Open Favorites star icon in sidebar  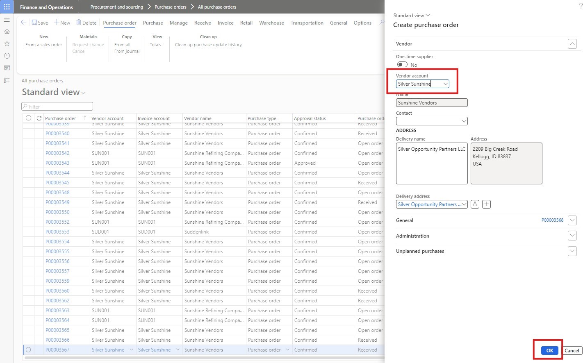coord(7,43)
